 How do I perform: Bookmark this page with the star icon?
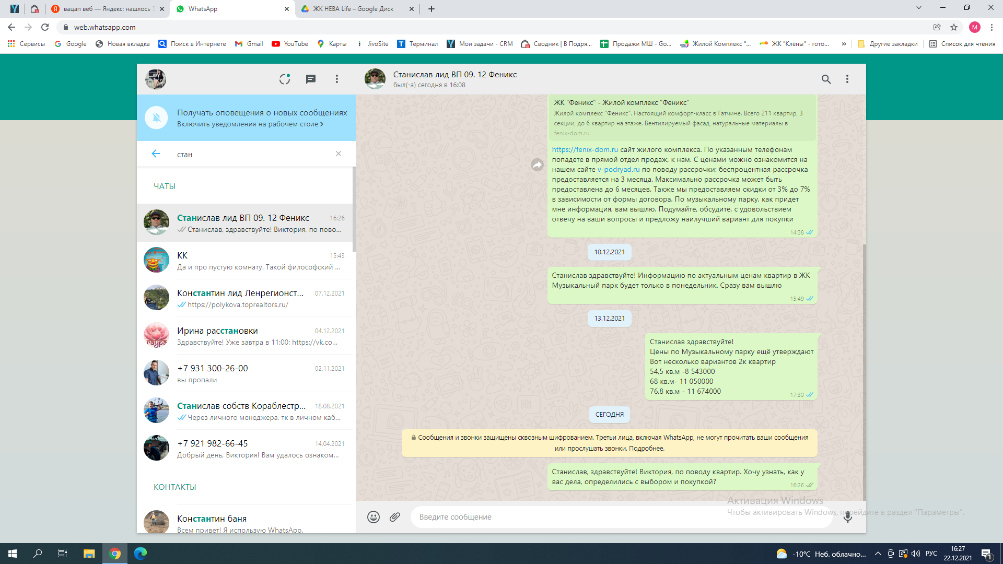point(954,27)
